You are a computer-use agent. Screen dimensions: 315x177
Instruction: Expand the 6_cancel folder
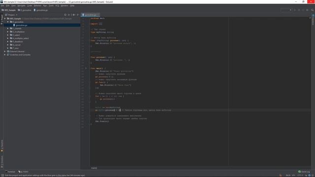tap(8, 45)
